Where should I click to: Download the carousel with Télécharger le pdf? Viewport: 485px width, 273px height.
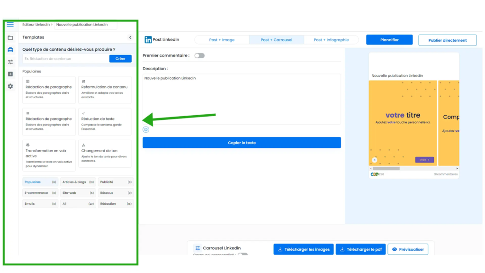360,249
